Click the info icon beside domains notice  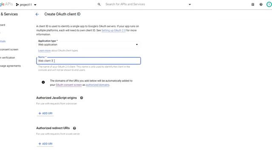point(43,82)
